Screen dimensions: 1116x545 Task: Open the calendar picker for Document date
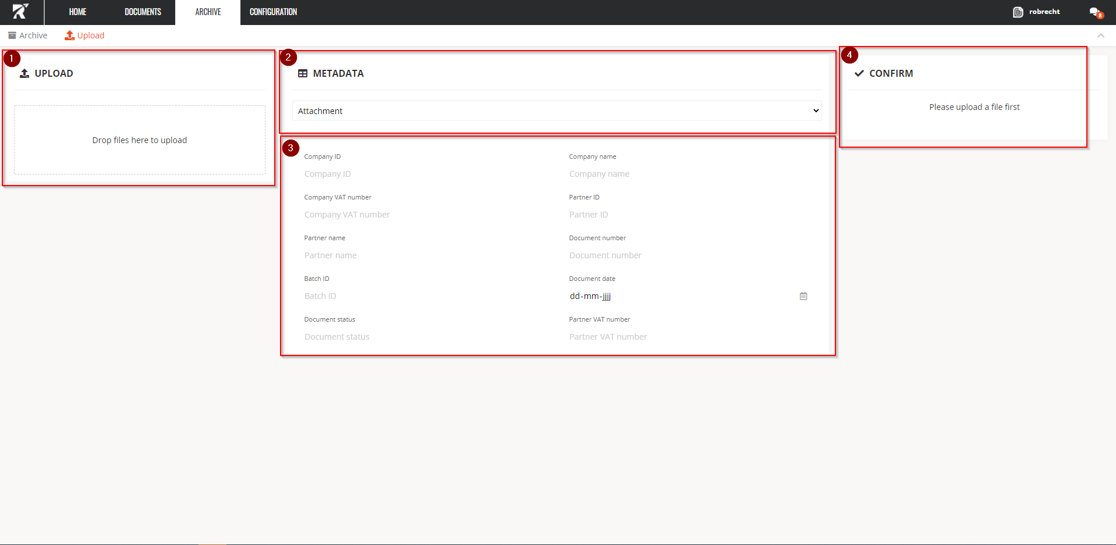pos(803,296)
